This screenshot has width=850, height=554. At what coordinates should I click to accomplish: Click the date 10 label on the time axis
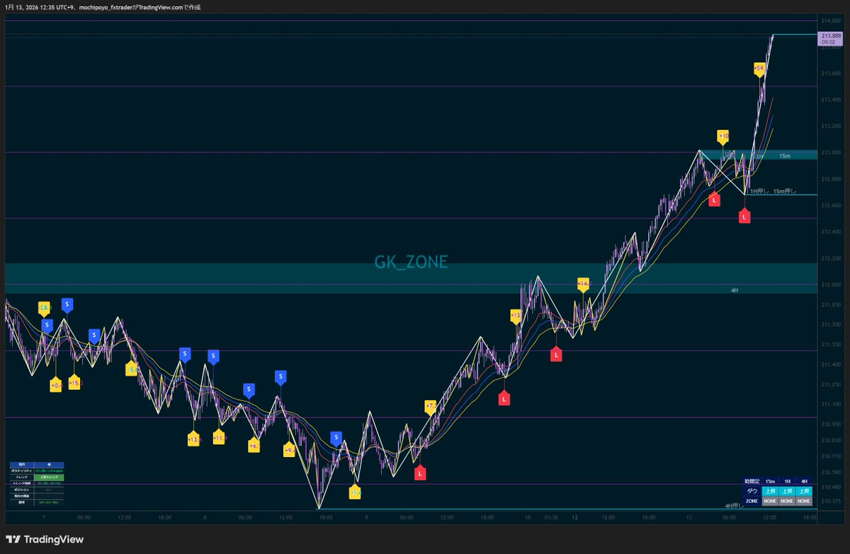tap(528, 517)
